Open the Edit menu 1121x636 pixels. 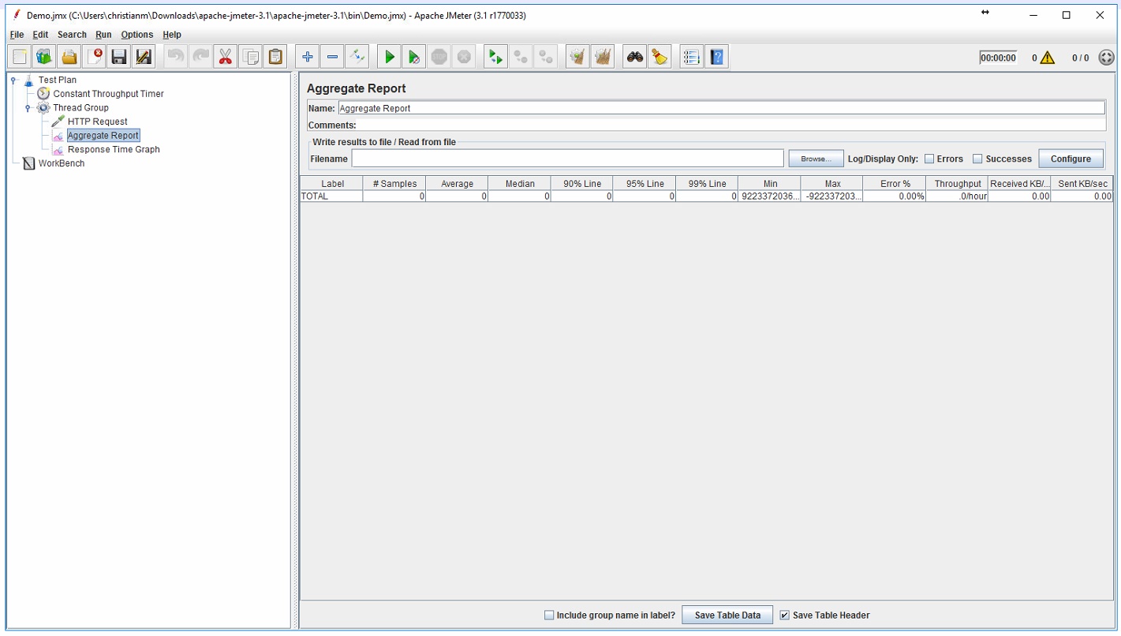point(40,35)
